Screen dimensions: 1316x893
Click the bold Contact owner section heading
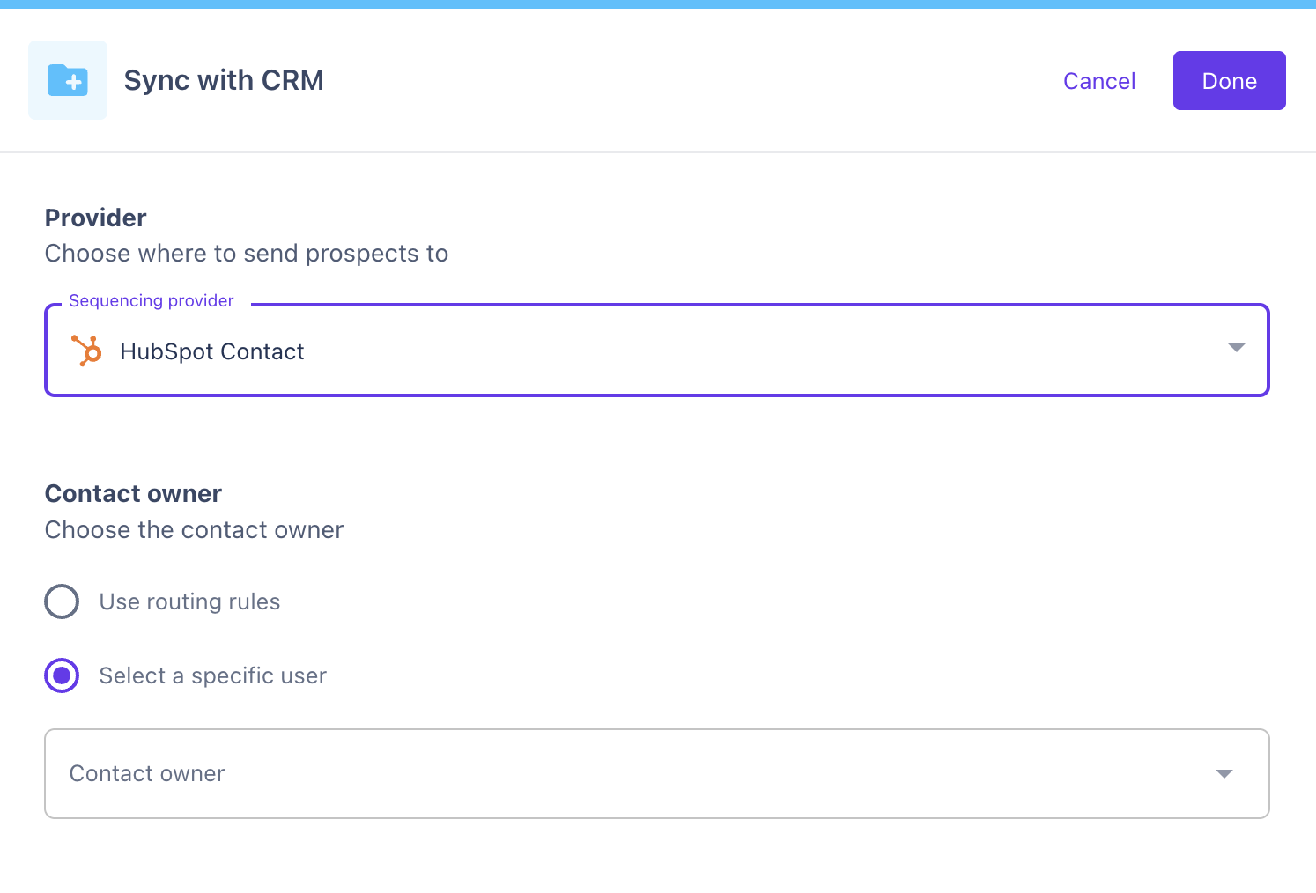coord(133,493)
